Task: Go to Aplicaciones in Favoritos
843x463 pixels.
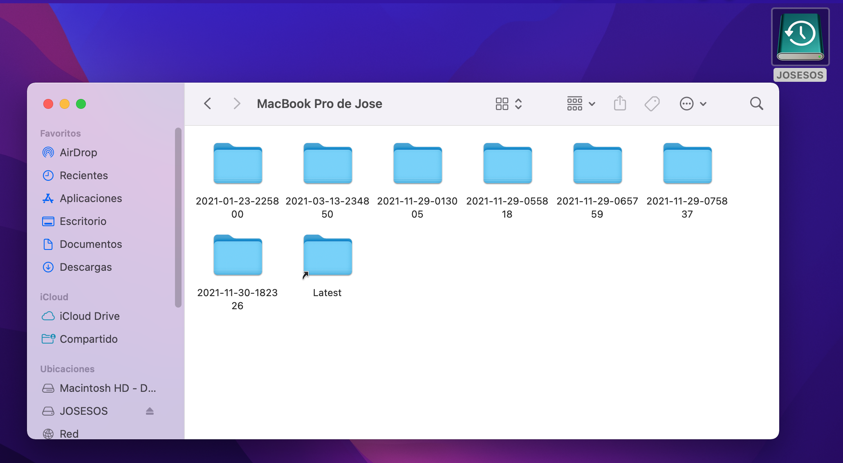Action: [x=90, y=198]
